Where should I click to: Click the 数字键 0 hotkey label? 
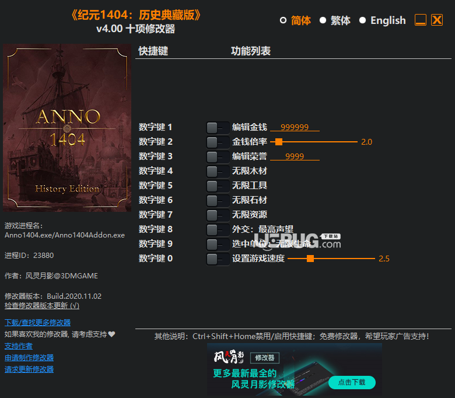(x=155, y=259)
